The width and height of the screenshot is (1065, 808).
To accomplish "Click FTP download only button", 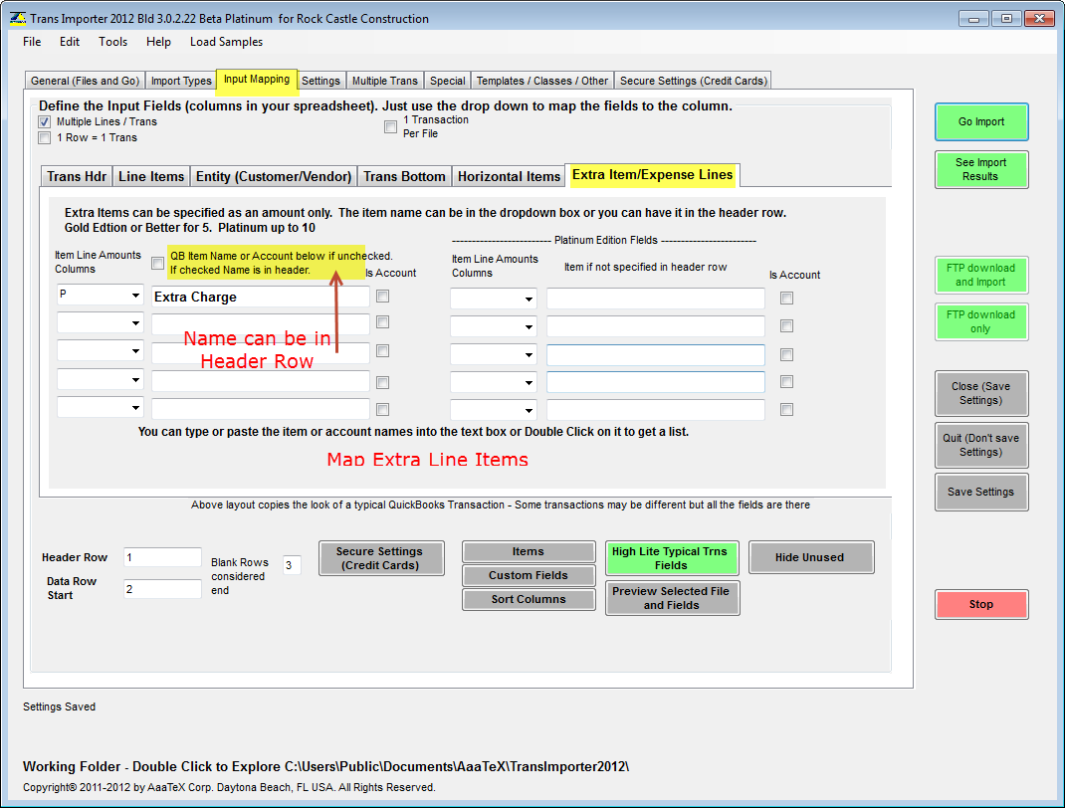I will tap(980, 321).
